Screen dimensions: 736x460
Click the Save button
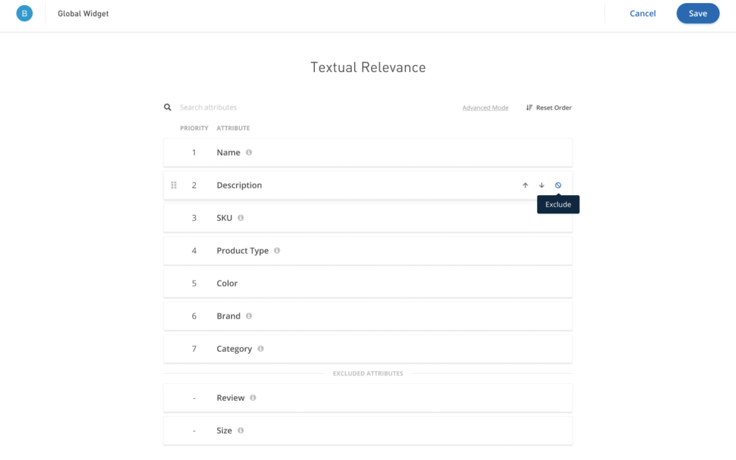pyautogui.click(x=697, y=13)
